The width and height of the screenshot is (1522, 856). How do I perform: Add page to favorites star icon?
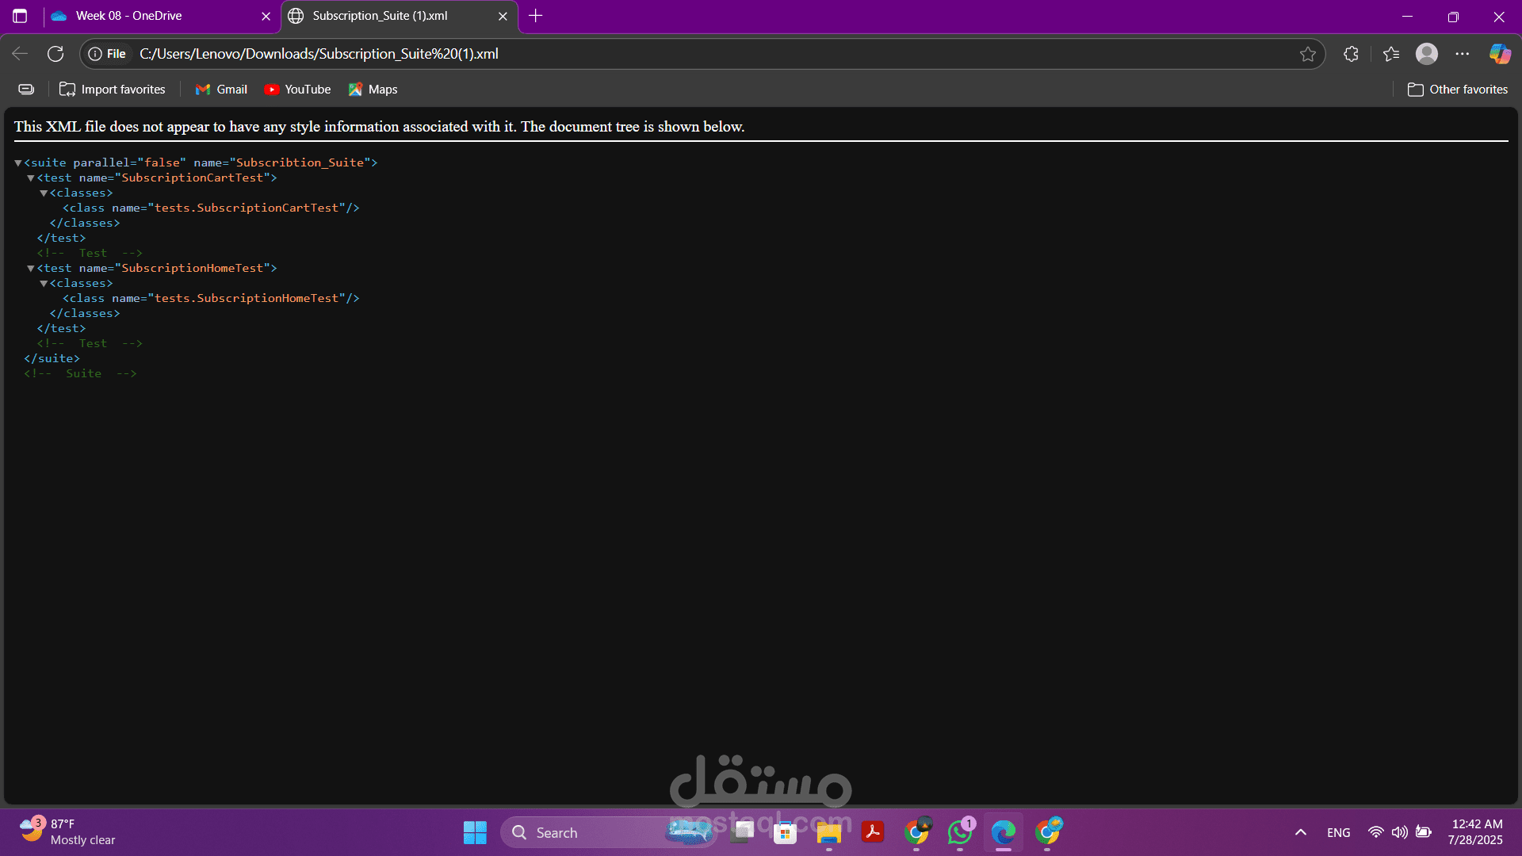(x=1308, y=54)
